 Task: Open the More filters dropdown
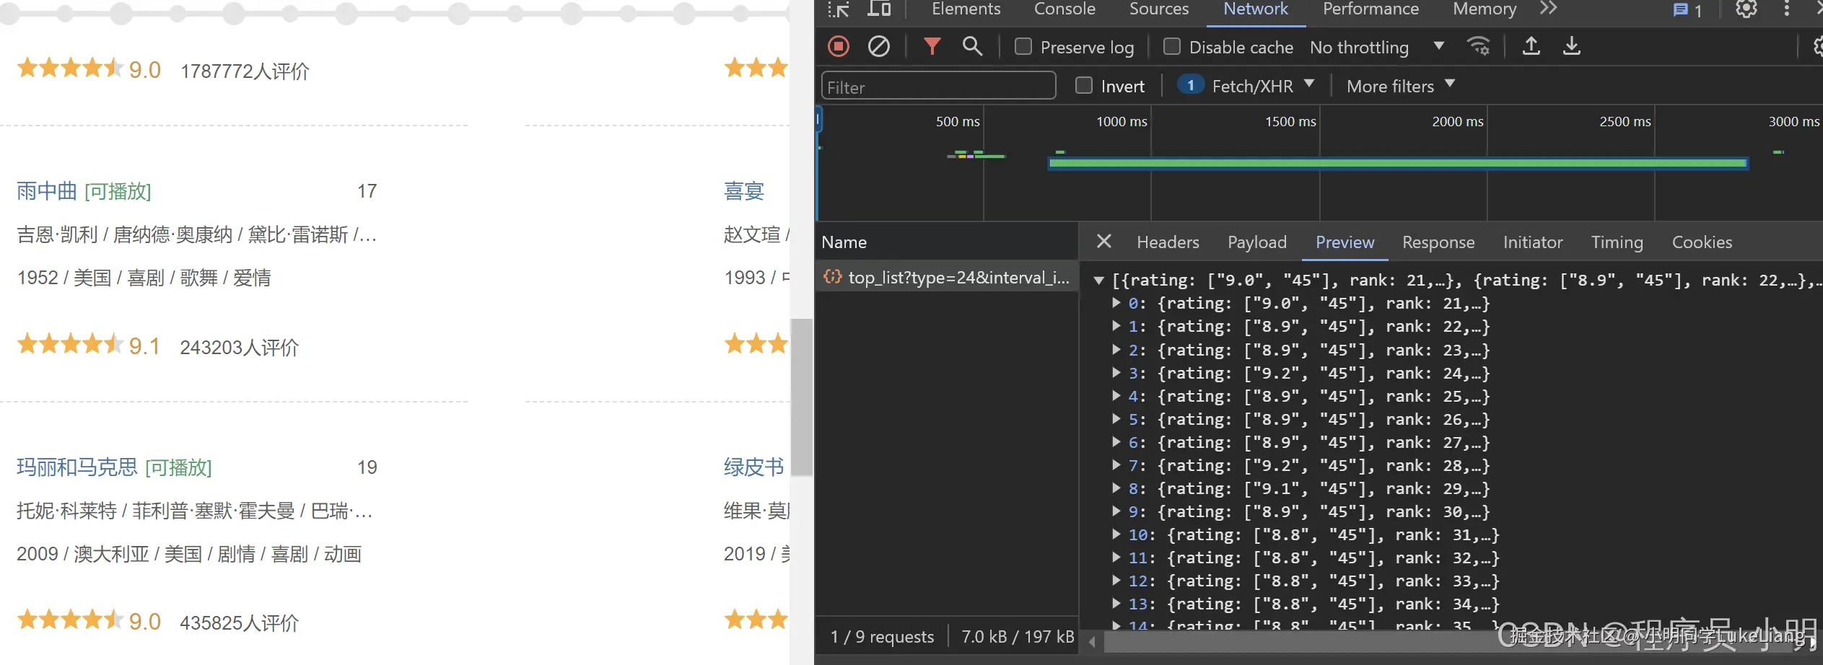[1400, 86]
